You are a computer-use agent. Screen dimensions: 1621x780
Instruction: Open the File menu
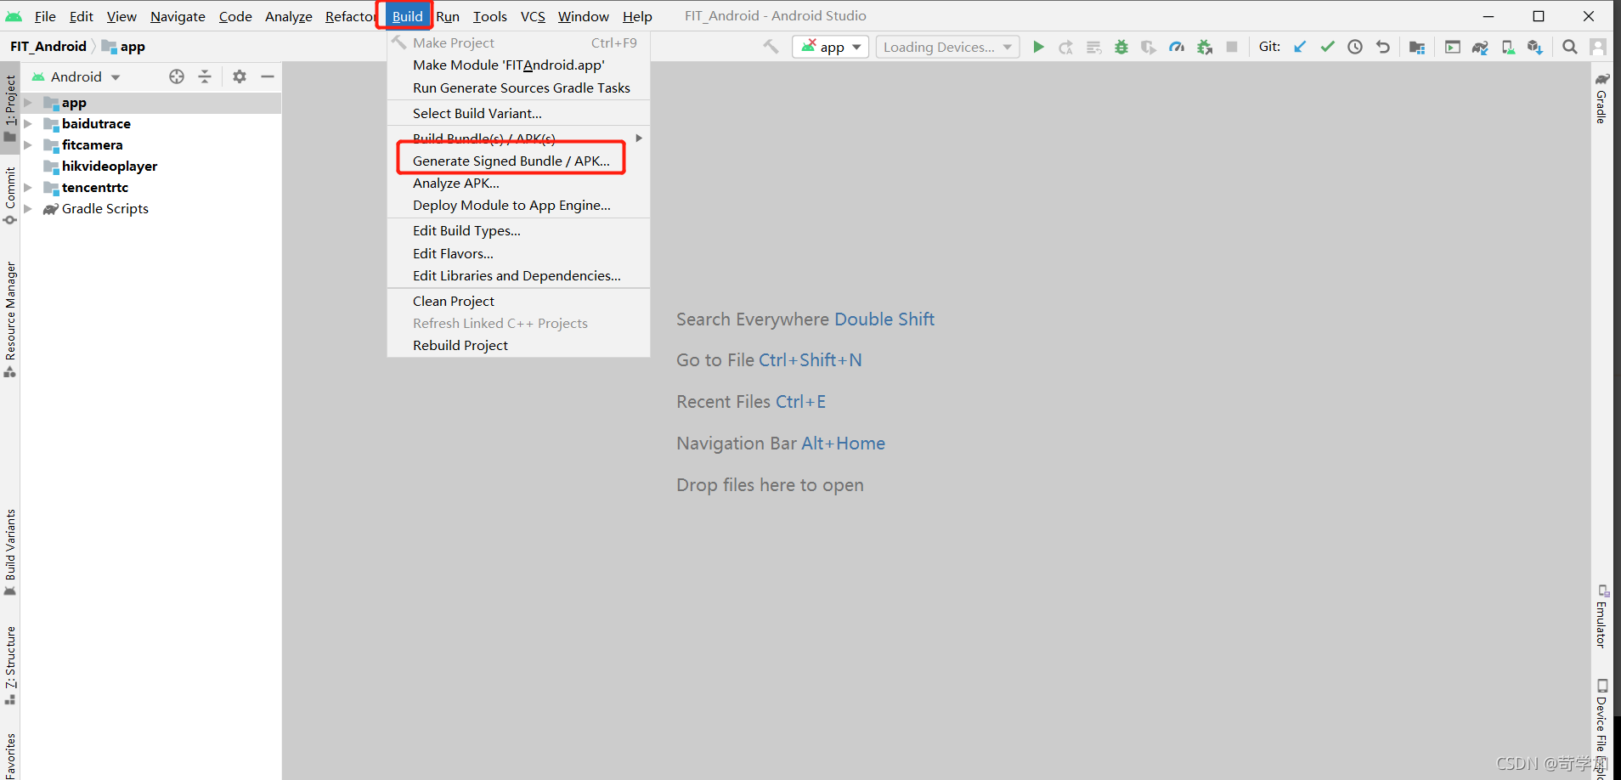coord(45,16)
